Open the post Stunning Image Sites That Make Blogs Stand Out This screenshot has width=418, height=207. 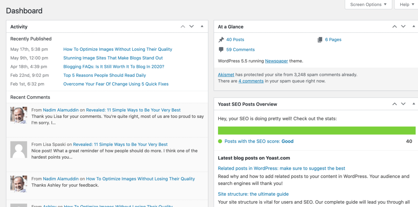click(113, 58)
